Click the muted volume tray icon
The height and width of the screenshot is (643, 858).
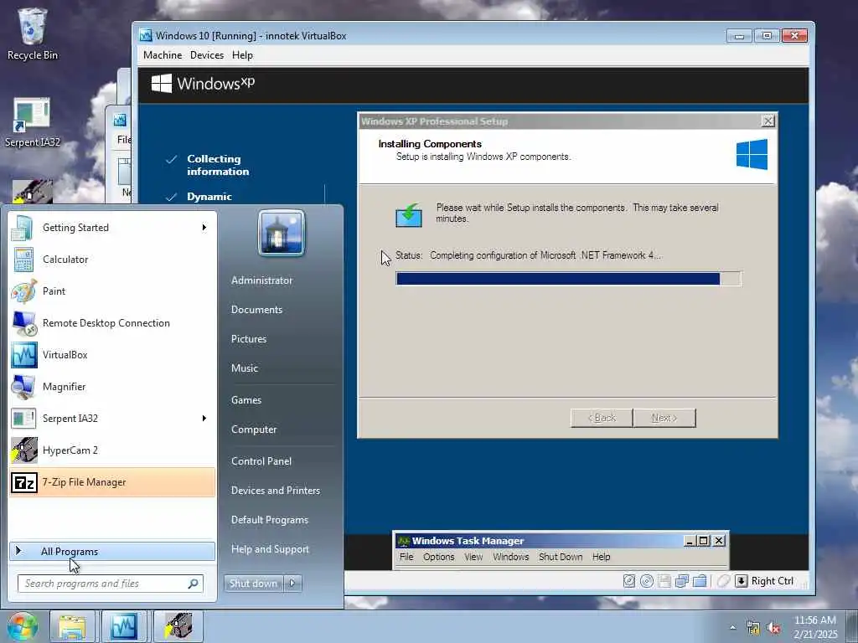(x=773, y=628)
